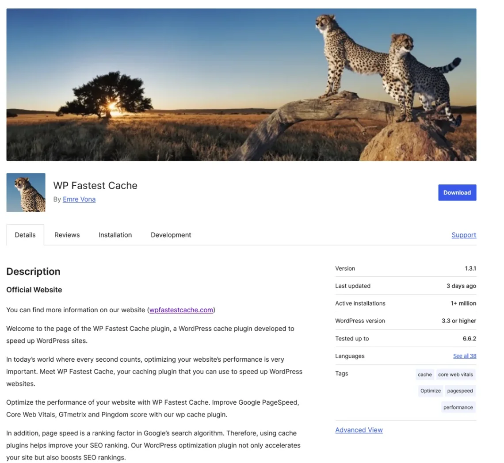Click the performance tag
This screenshot has width=504, height=463.
(x=458, y=407)
